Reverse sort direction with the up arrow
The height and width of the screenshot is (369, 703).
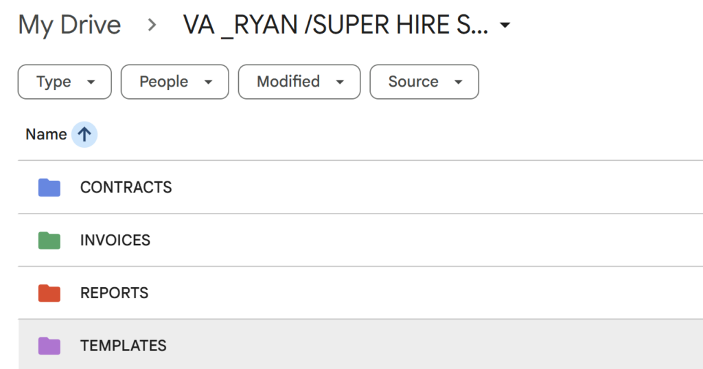pyautogui.click(x=84, y=134)
